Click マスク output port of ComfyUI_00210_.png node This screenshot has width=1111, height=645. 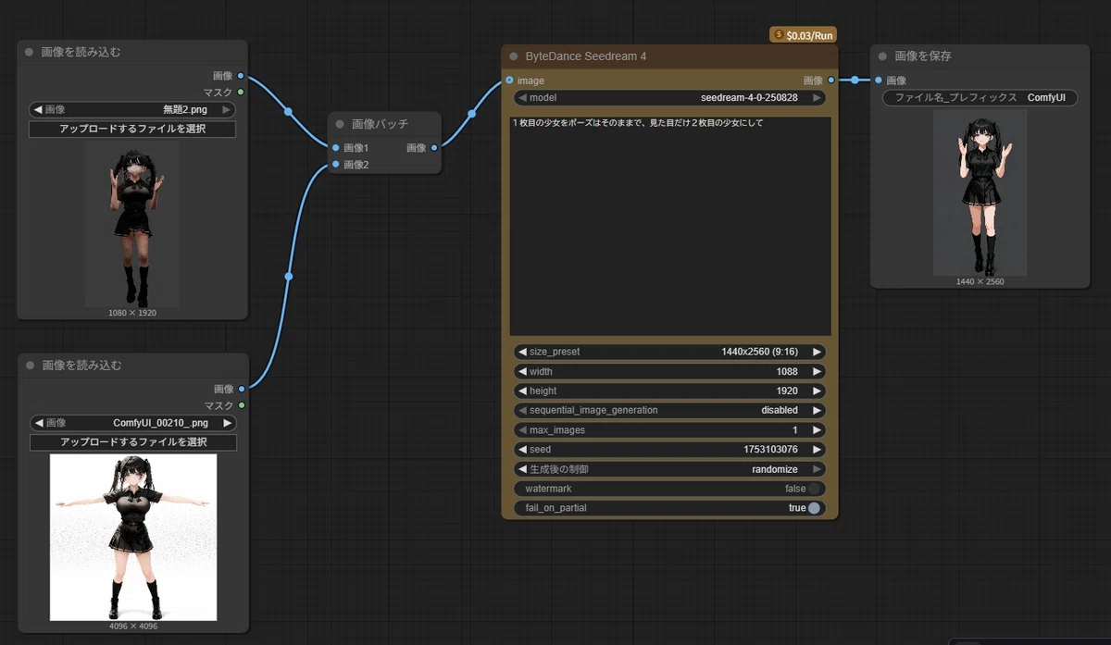point(242,404)
